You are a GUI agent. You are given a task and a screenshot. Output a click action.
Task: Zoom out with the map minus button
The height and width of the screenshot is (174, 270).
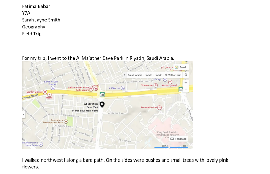186,89
